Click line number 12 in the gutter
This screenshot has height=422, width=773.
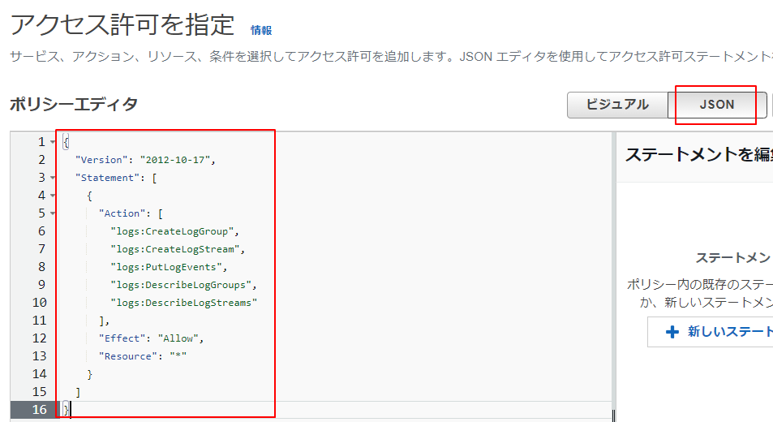(38, 338)
